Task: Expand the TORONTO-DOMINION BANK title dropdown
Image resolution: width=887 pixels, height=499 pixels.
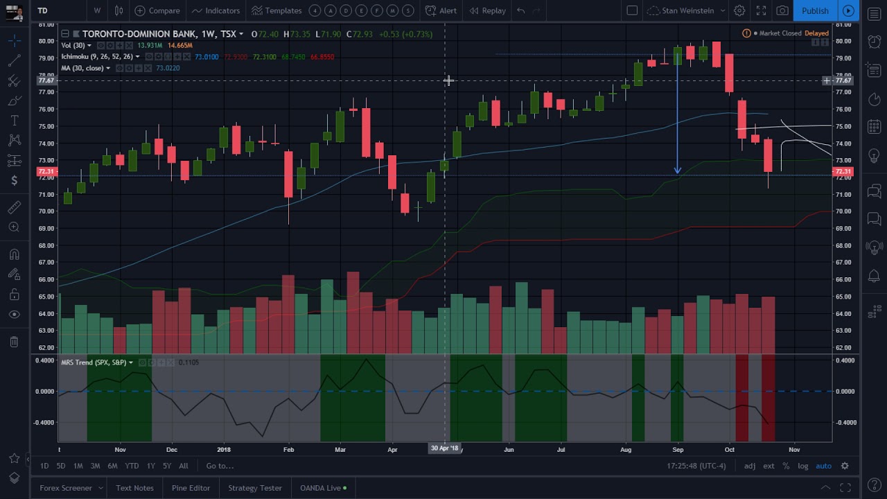Action: 241,34
